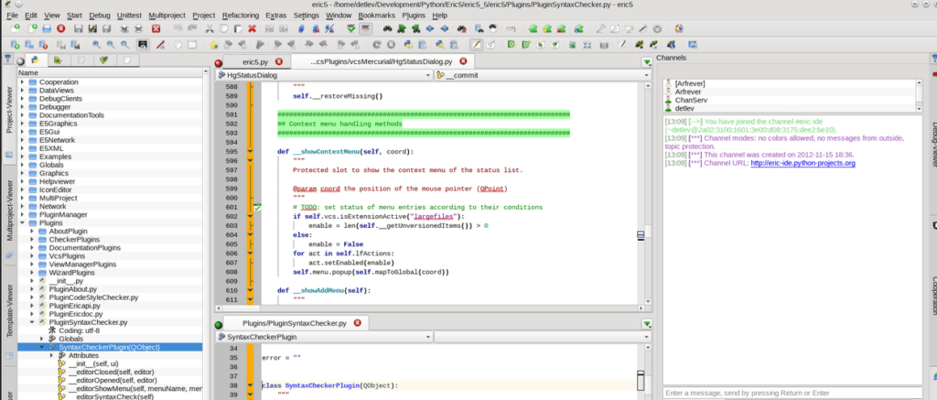Switch to the eric5.py editor tab
This screenshot has height=400, width=937.
pyautogui.click(x=256, y=61)
